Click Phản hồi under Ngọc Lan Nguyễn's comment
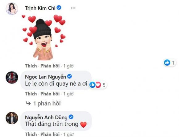The height and width of the screenshot is (137, 179). pyautogui.click(x=50, y=94)
